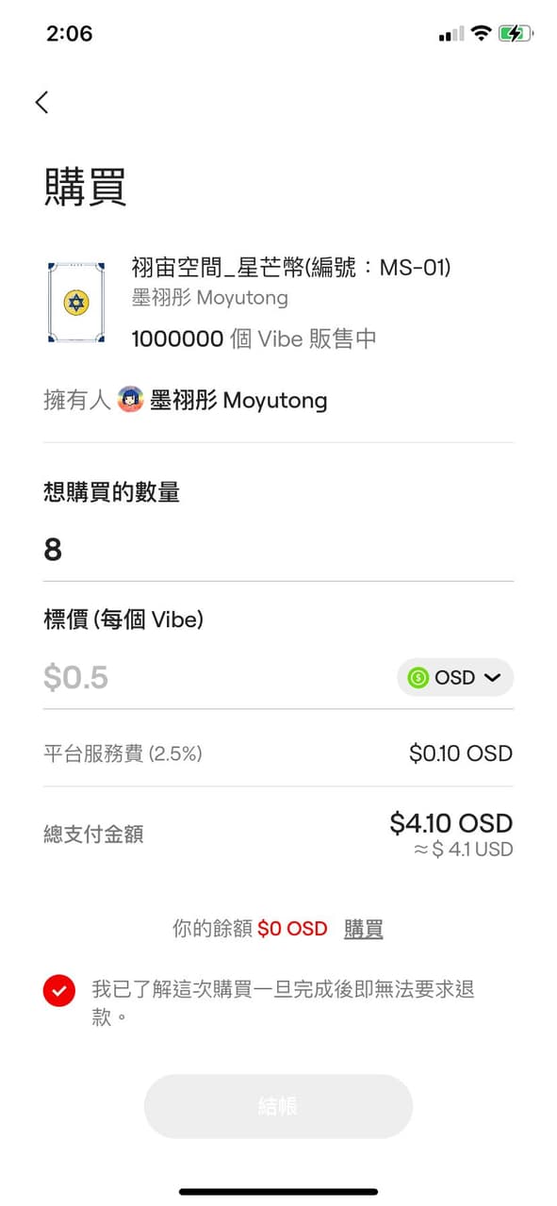This screenshot has height=1206, width=557.
Task: Tap the battery charging indicator
Action: (514, 33)
